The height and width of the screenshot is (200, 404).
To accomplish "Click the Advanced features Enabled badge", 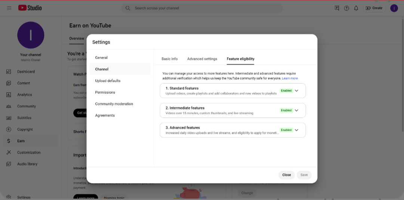I will [x=286, y=130].
